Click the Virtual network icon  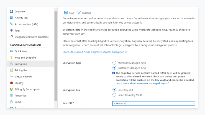(11, 77)
